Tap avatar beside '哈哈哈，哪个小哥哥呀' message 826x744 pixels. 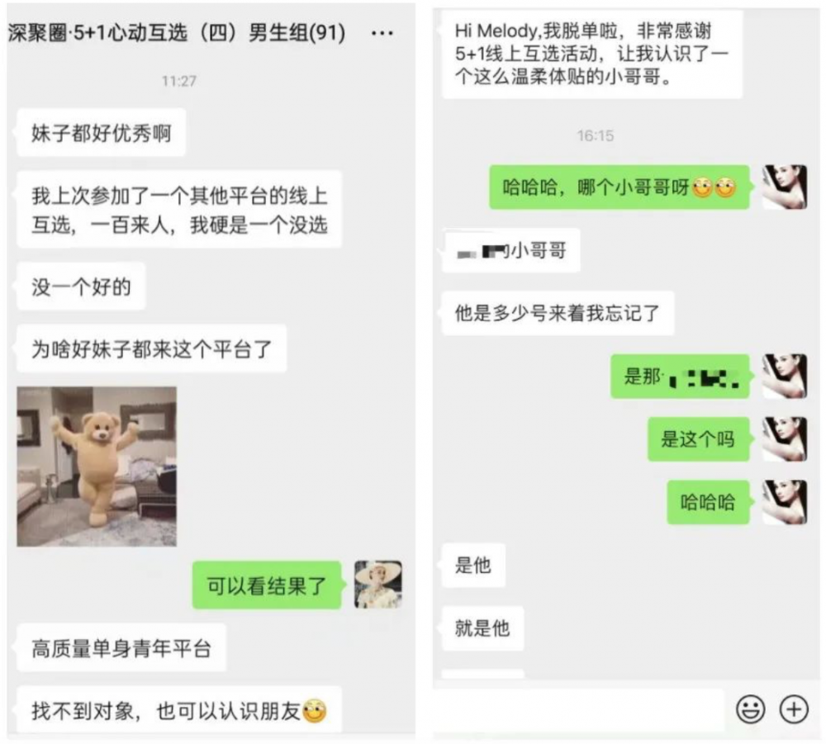tap(785, 187)
